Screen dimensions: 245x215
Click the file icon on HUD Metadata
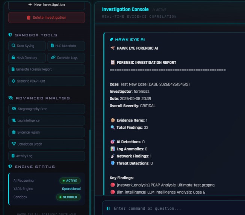(x=52, y=45)
